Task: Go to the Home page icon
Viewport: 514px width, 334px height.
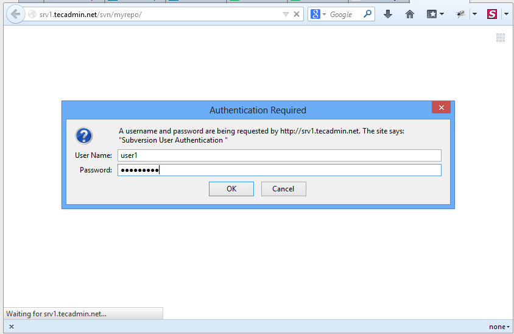Action: 410,14
